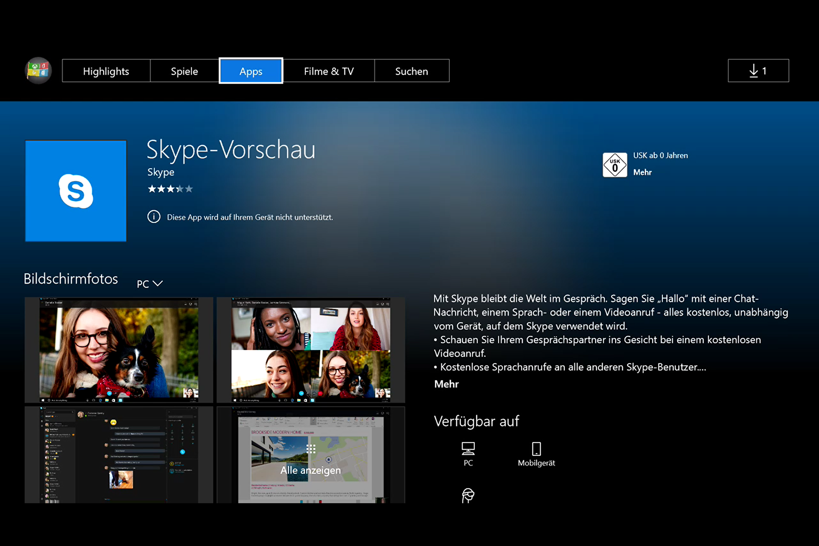Switch to the Apps tab

tap(251, 71)
